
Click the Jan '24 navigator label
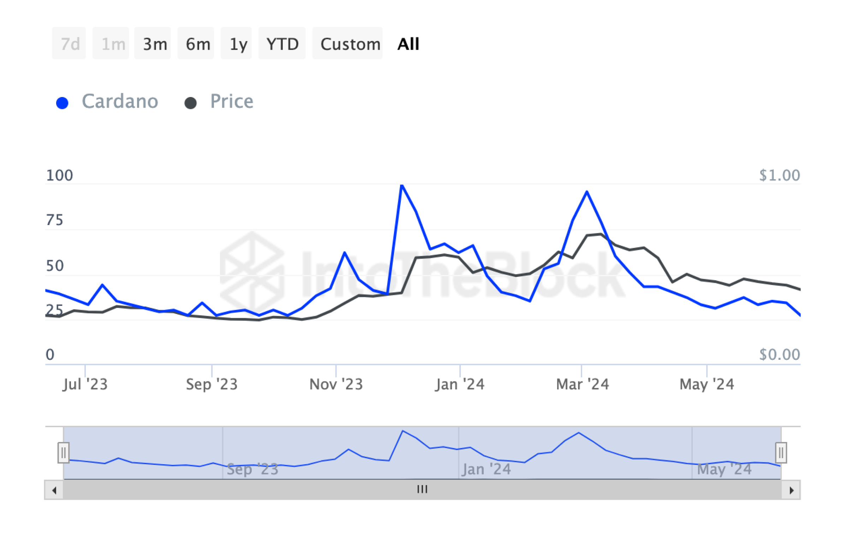486,470
